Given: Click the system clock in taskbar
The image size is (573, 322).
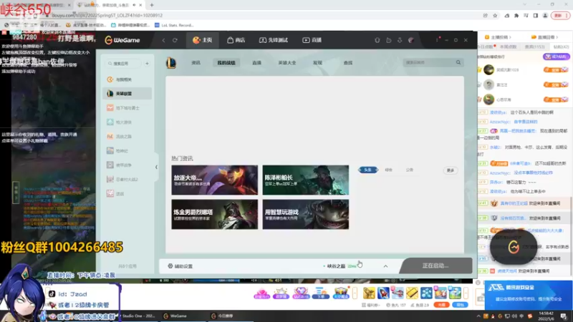Looking at the screenshot, I should [546, 316].
